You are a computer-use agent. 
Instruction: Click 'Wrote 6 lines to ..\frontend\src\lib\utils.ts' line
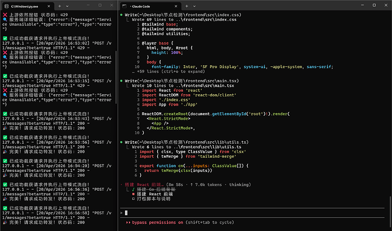tap(186, 147)
